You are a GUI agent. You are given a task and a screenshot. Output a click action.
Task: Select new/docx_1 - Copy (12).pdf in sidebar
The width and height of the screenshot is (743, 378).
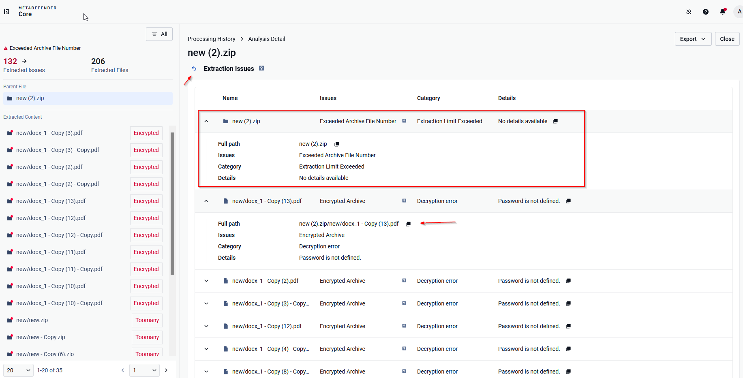(51, 218)
